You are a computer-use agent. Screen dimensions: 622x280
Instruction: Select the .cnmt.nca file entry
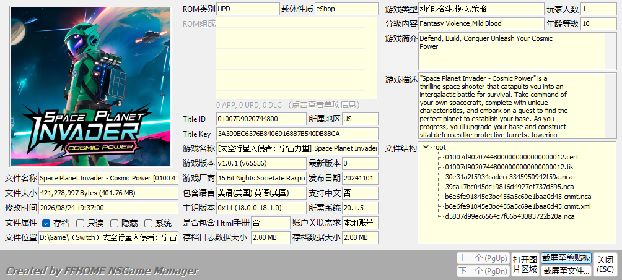[x=518, y=197]
